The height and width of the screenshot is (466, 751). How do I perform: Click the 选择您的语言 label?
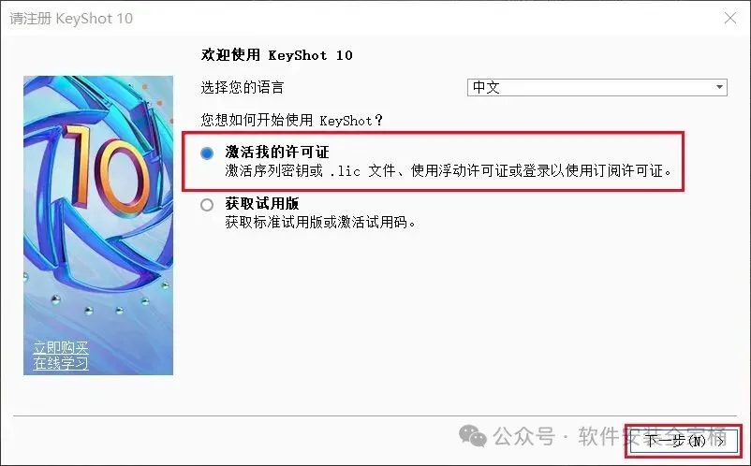[x=243, y=88]
